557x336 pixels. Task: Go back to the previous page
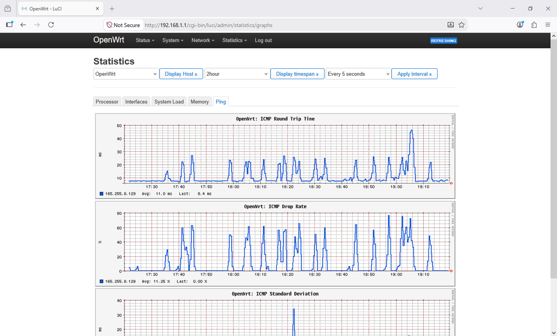[x=23, y=25]
